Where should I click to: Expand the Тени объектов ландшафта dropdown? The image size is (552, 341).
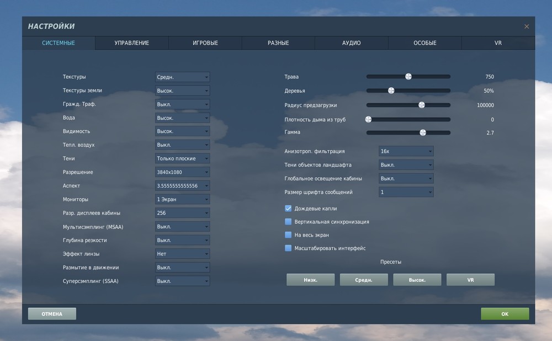click(406, 164)
